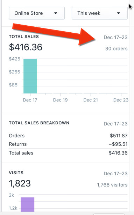Viewport: 134px width, 215px height.
Task: Click the Dec 19 axis label
Action: click(61, 100)
